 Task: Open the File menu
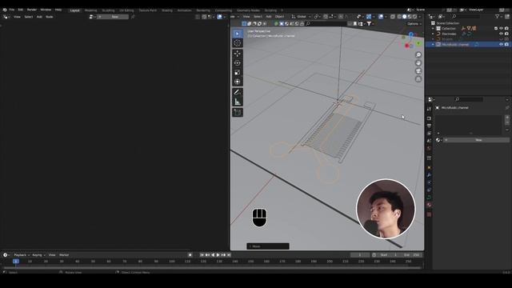click(12, 10)
